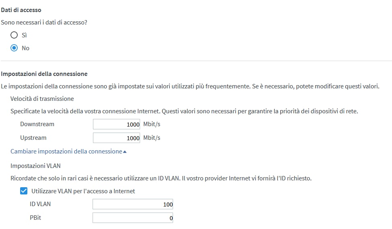Untick the Utilizzare VLAN checkbox
Screen dimensions: 392x229
click(x=24, y=191)
